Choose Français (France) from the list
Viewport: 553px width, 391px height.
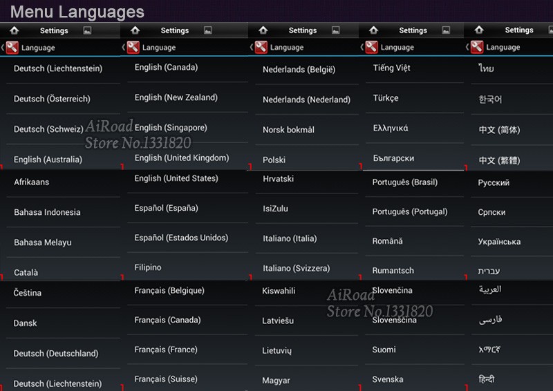pos(166,350)
